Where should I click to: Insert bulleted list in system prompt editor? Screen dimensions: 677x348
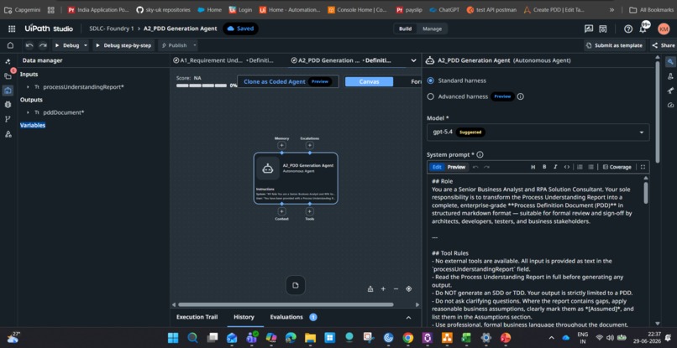tap(590, 167)
